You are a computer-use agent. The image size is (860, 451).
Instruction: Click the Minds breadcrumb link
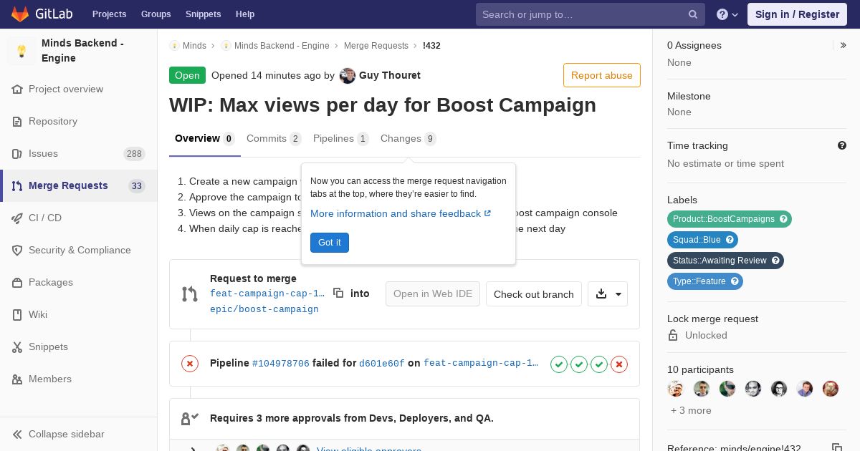[194, 45]
